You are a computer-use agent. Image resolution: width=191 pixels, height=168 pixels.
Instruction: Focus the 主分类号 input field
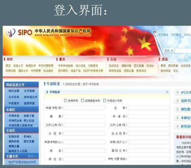tap(149, 134)
